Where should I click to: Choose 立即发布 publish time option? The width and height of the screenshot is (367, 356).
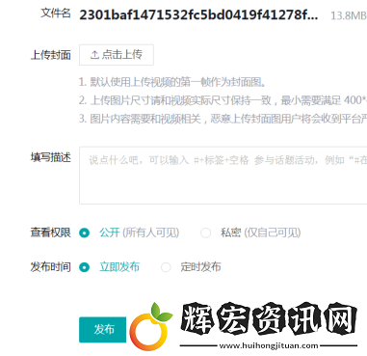[x=85, y=267]
